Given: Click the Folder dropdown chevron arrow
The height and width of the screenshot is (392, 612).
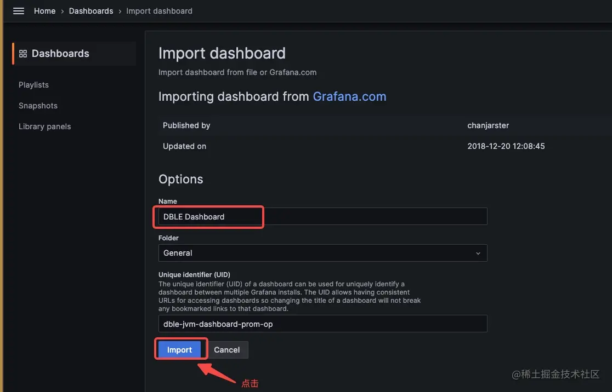Looking at the screenshot, I should [478, 253].
